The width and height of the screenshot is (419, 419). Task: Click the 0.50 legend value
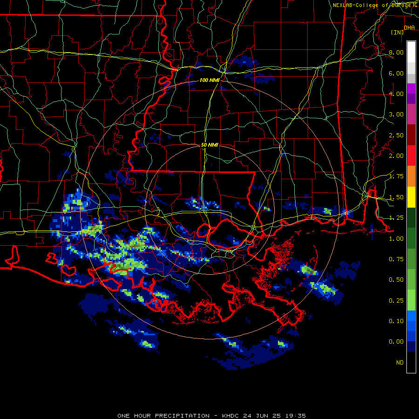396,280
